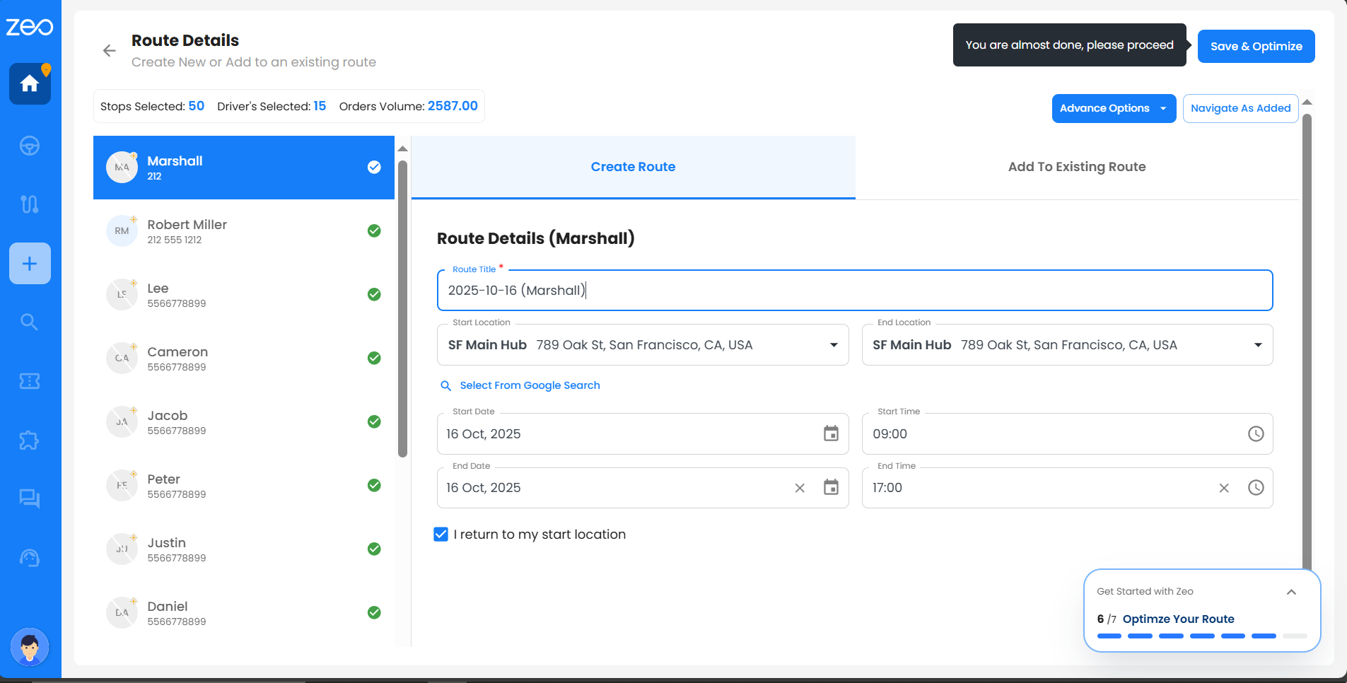The height and width of the screenshot is (683, 1347).
Task: Expand the Start Location dropdown
Action: click(834, 345)
